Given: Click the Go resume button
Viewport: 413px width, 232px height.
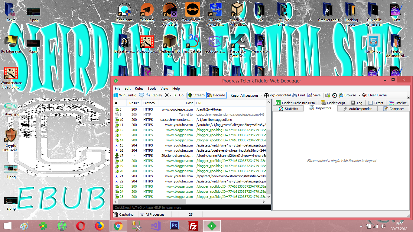Looking at the screenshot, I should [x=179, y=95].
